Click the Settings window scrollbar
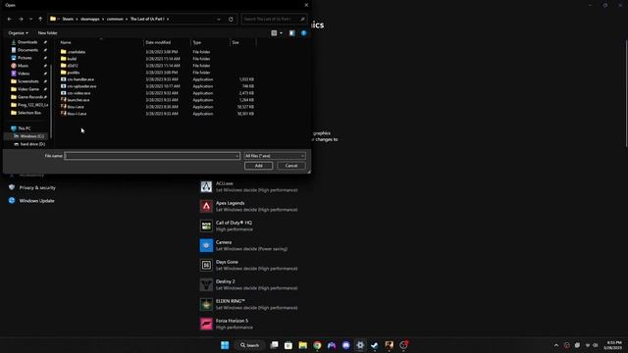 (626, 93)
